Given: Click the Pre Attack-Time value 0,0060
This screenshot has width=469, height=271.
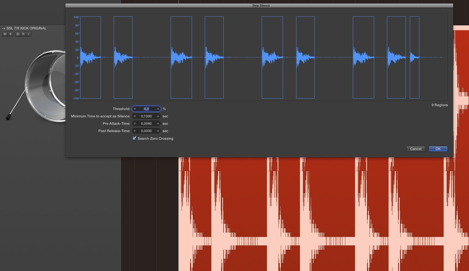Looking at the screenshot, I should pyautogui.click(x=146, y=124).
